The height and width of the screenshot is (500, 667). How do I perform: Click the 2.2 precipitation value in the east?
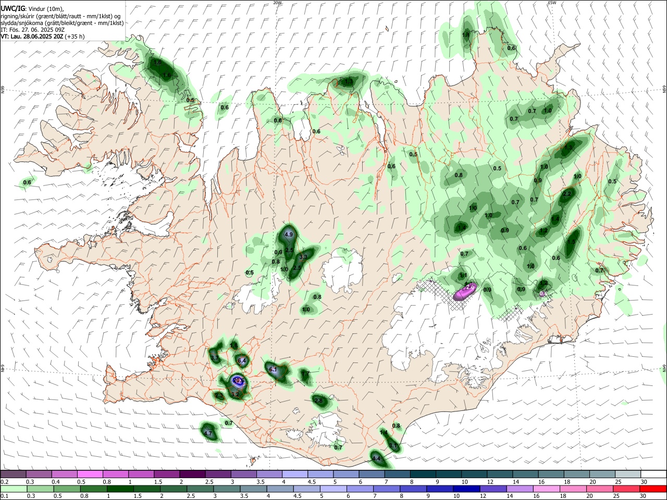567,194
